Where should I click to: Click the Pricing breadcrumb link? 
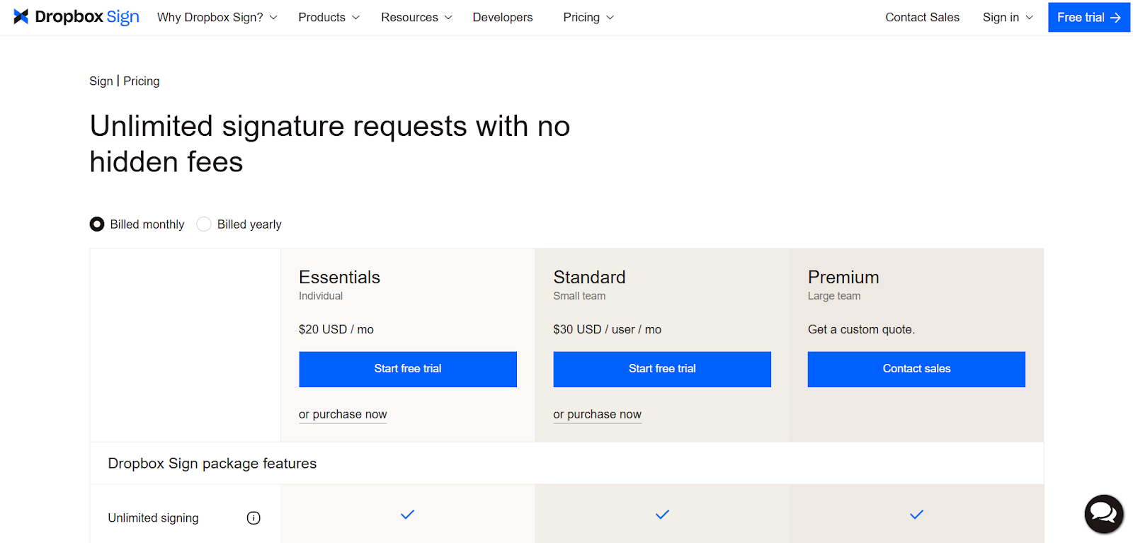(x=142, y=81)
